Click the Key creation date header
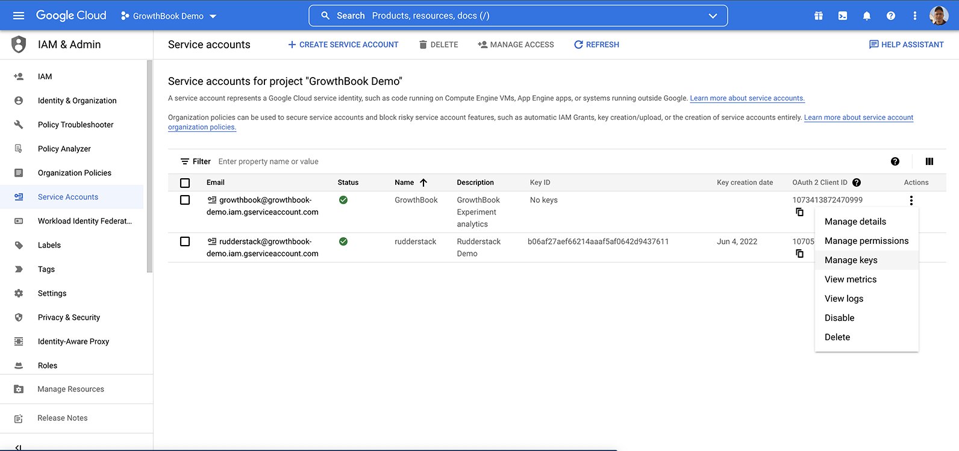The height and width of the screenshot is (451, 959). point(745,182)
